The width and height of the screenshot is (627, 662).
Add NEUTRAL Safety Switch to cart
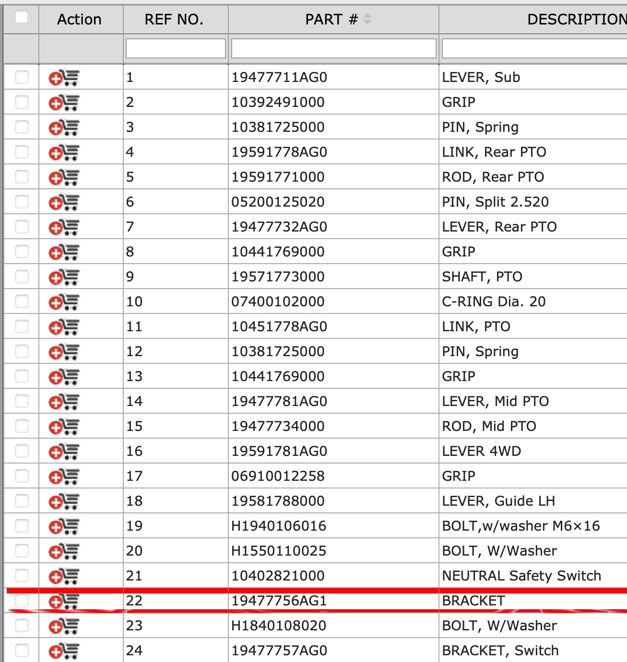click(x=64, y=576)
